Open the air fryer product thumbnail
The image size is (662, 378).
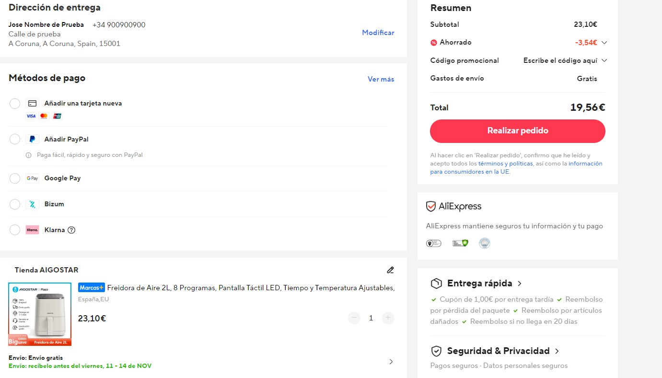[x=40, y=314]
